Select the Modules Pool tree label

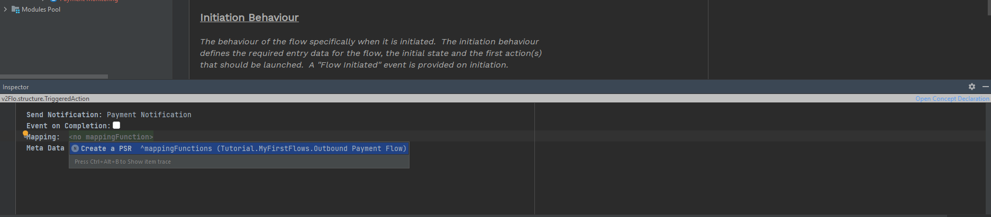41,10
